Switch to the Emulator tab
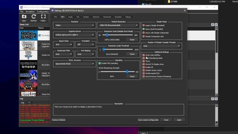 click(x=118, y=17)
